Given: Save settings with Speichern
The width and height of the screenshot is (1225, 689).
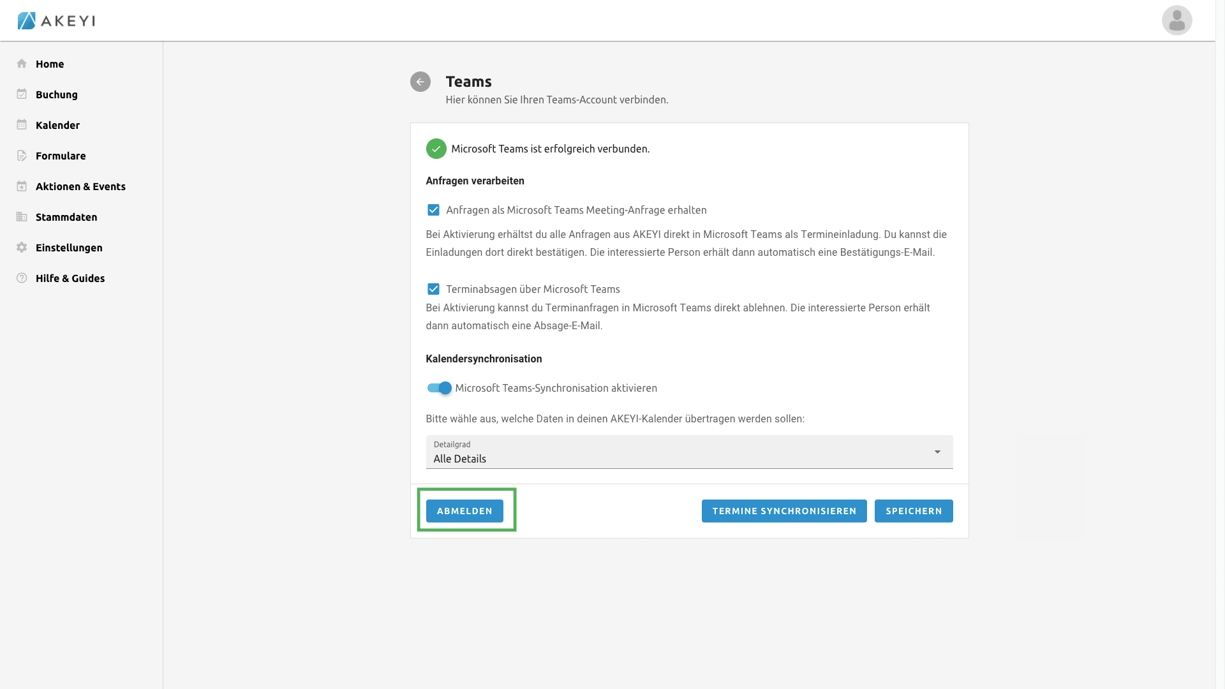Looking at the screenshot, I should pos(914,511).
